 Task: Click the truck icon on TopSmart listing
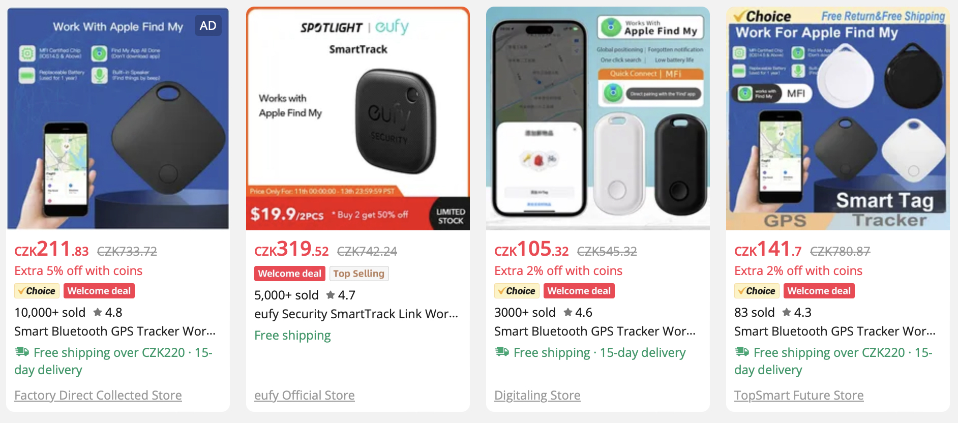(742, 352)
